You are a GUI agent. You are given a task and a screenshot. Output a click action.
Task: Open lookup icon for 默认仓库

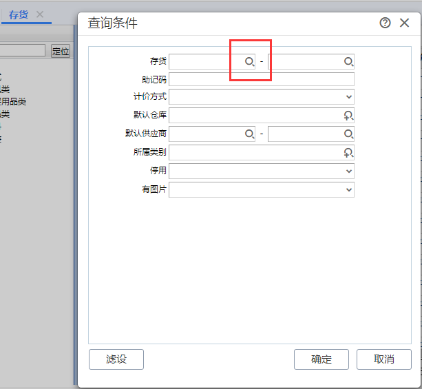click(348, 115)
